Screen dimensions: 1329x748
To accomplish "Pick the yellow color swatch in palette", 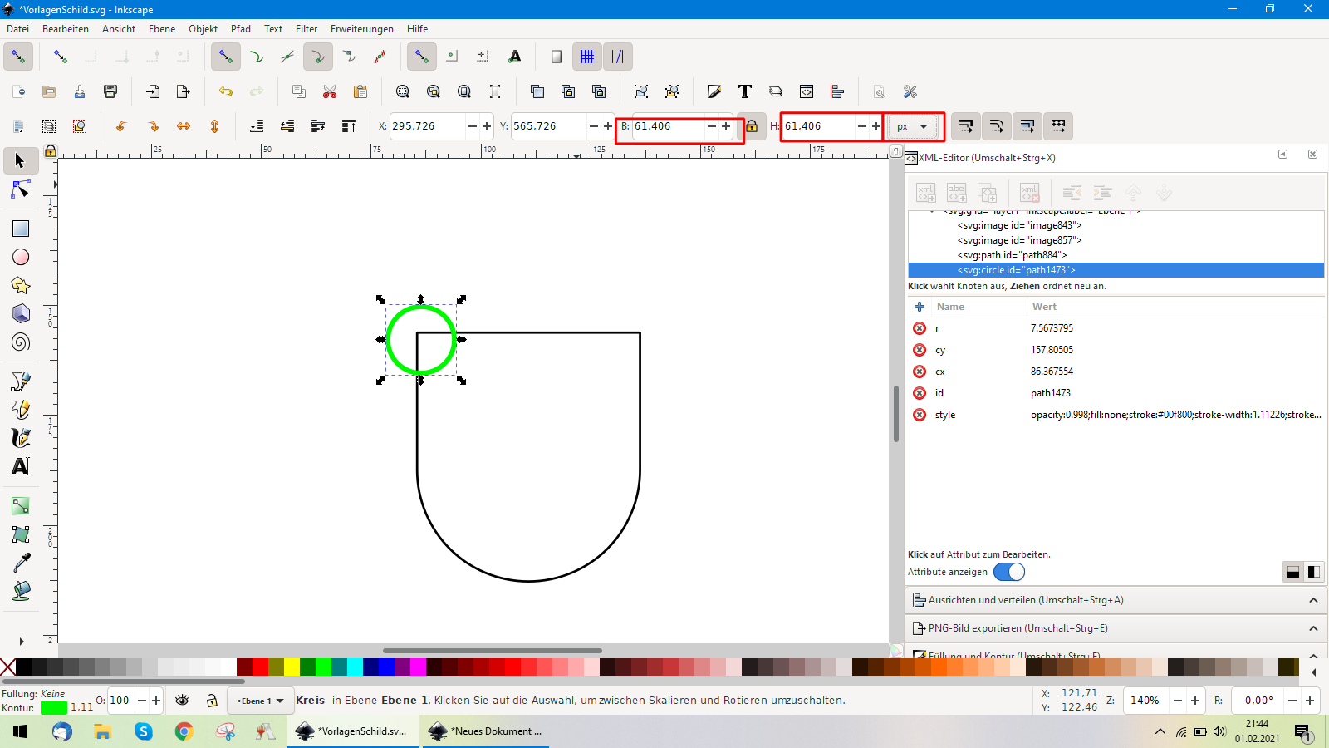I will tap(292, 667).
